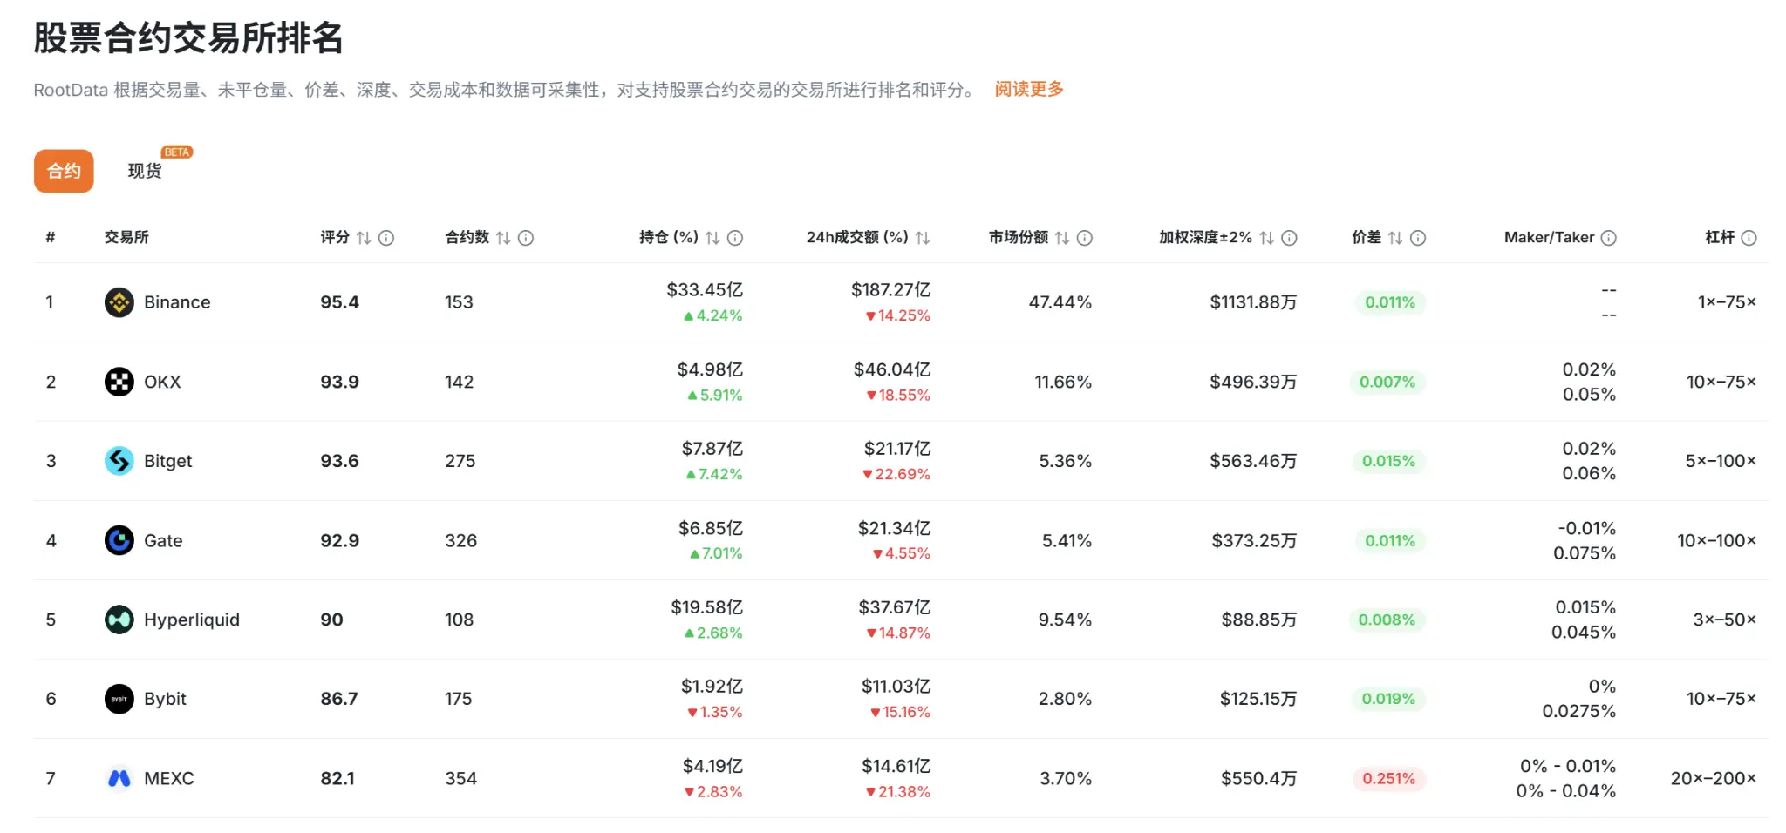Show info tooltip for 评分 column
This screenshot has height=833, width=1786.
(x=386, y=238)
